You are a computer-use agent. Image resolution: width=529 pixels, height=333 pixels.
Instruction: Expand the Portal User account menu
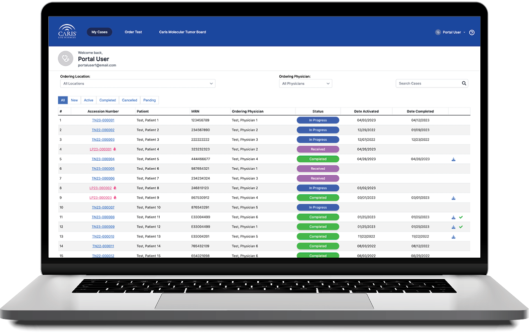pyautogui.click(x=451, y=32)
